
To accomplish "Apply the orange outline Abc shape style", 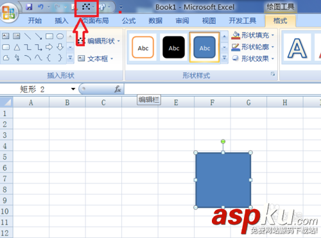I will tap(143, 47).
